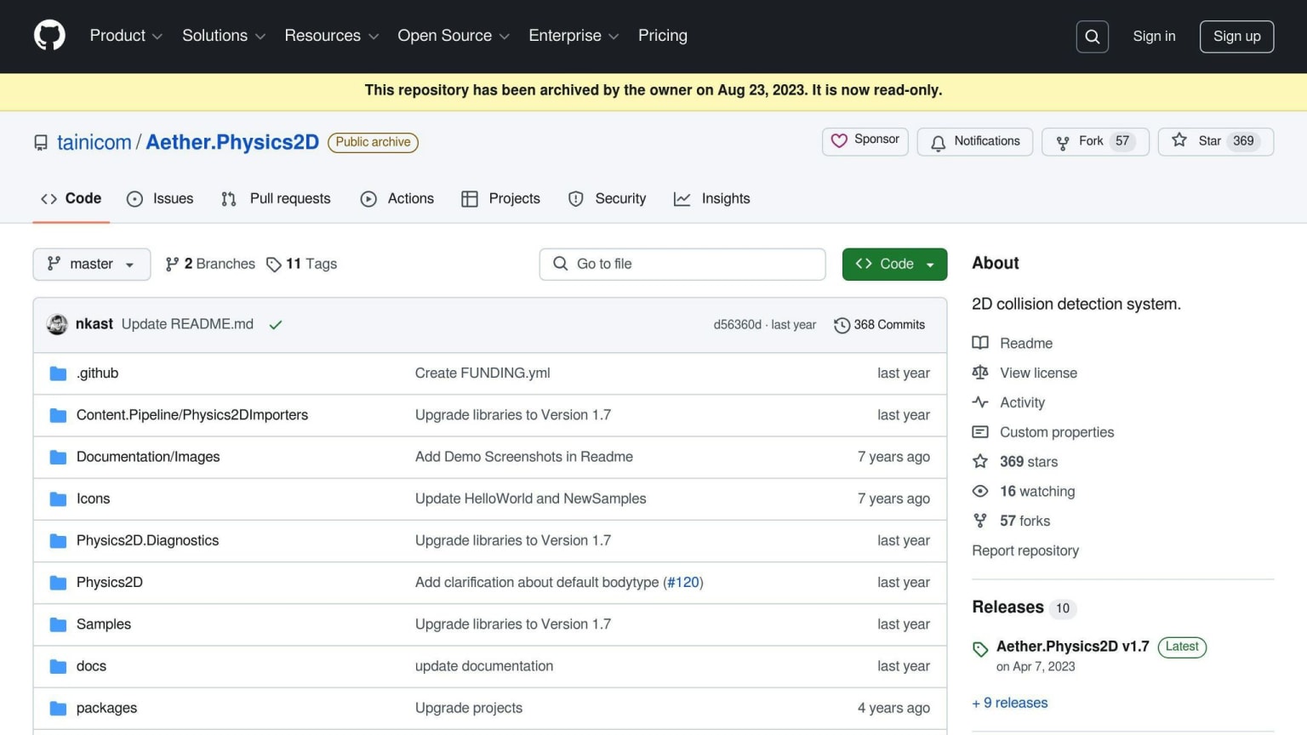Open the Releases heading link
Image resolution: width=1307 pixels, height=735 pixels.
pyautogui.click(x=1007, y=607)
